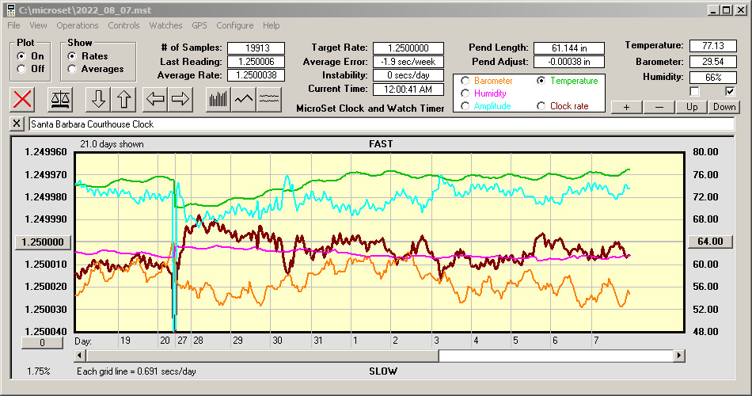Click the plus button beside minus
The height and width of the screenshot is (396, 752).
626,107
